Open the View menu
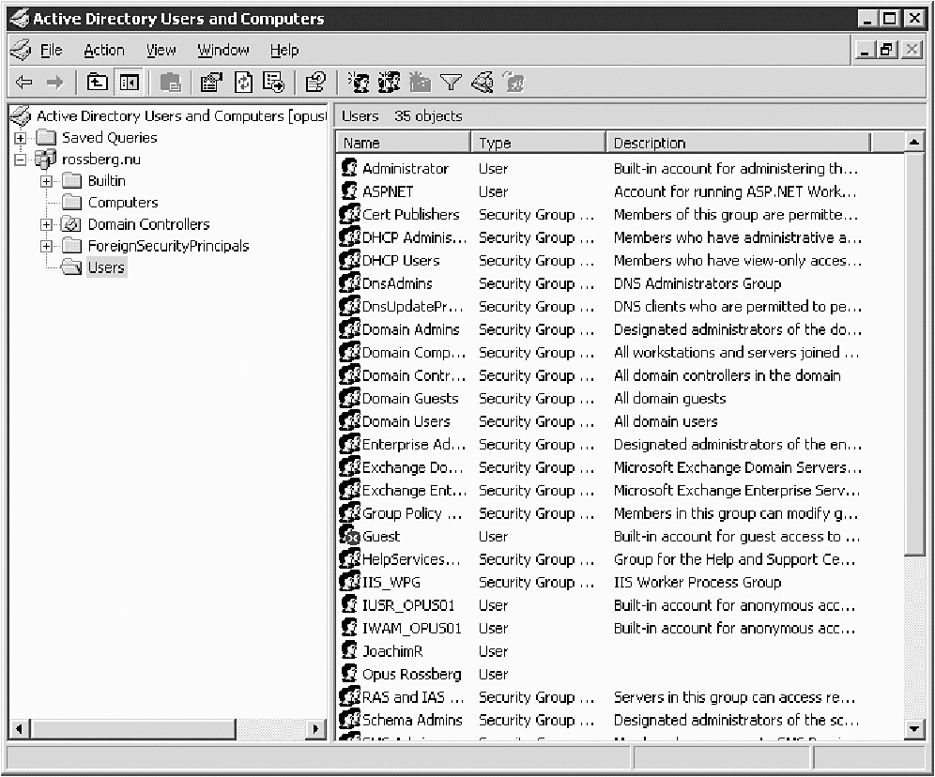 tap(161, 51)
